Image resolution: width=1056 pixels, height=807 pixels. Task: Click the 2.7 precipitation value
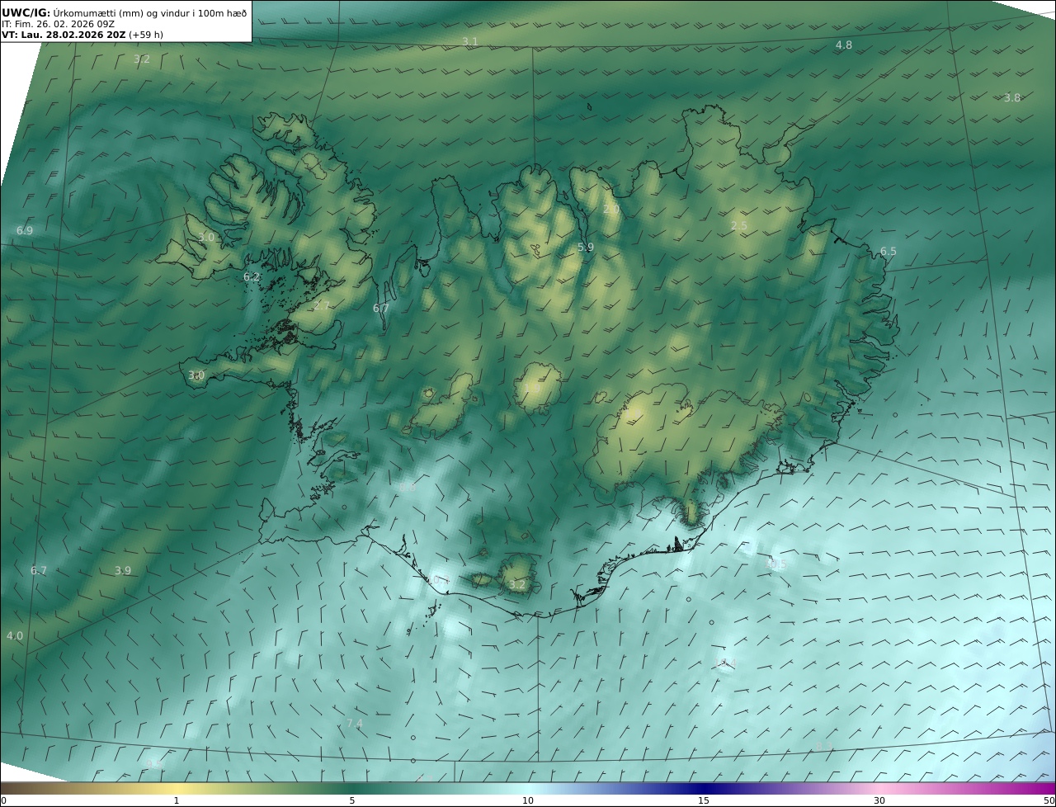click(x=322, y=305)
